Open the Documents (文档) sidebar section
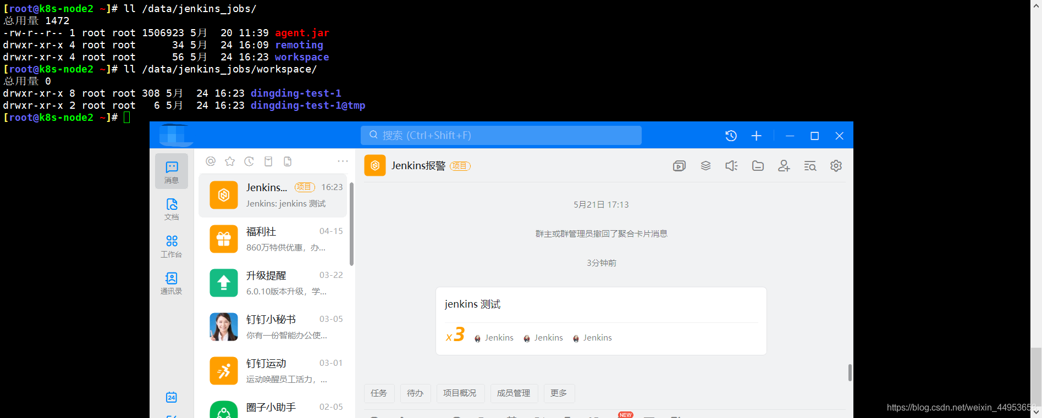This screenshot has width=1042, height=418. tap(172, 209)
